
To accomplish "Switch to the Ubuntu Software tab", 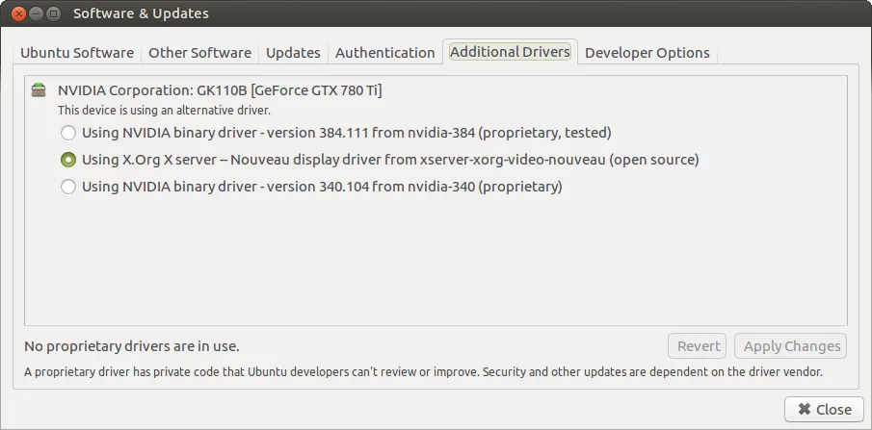I will point(77,53).
